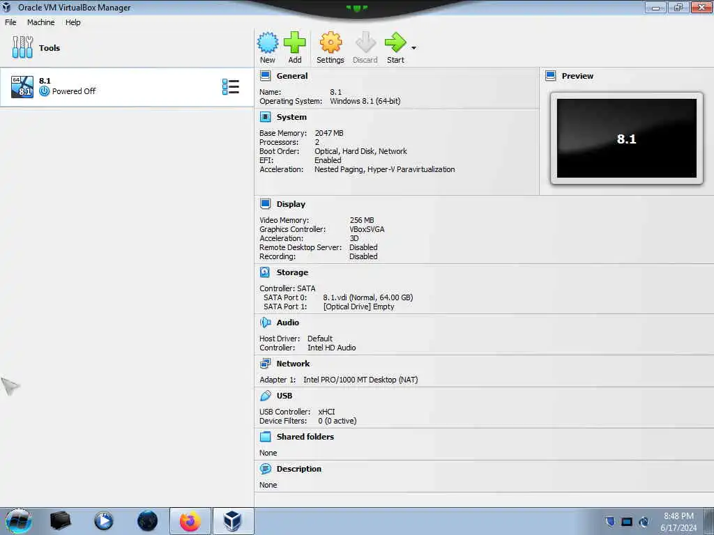Open the dark globe taskbar icon
Viewport: 714px width, 535px height.
147,521
